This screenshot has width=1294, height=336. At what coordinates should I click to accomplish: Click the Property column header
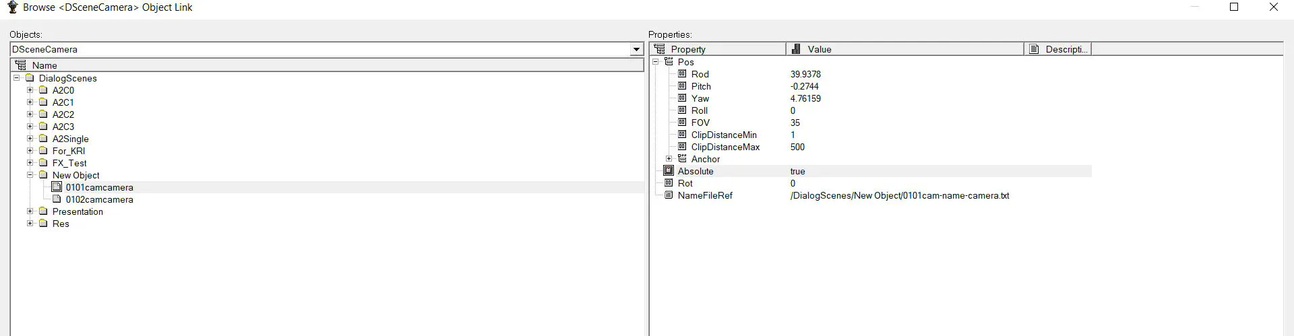tap(718, 49)
